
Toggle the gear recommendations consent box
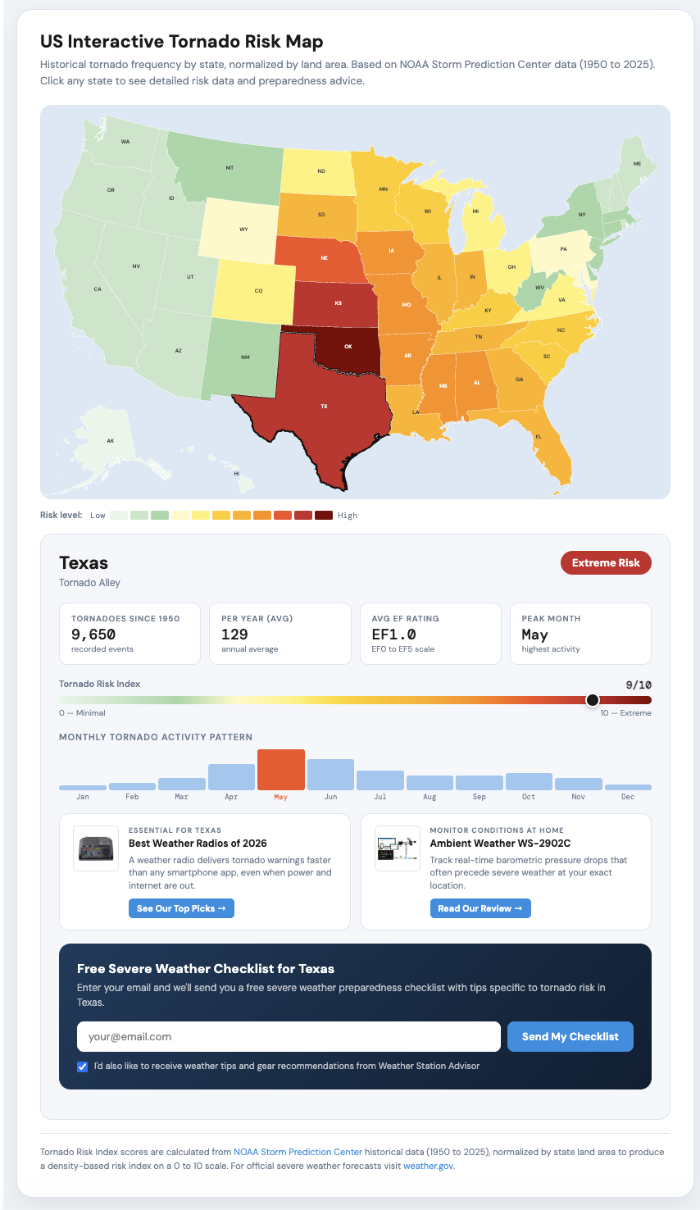pos(82,1067)
